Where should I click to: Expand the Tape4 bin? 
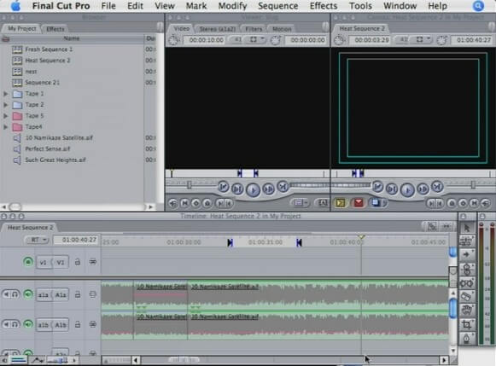point(5,127)
